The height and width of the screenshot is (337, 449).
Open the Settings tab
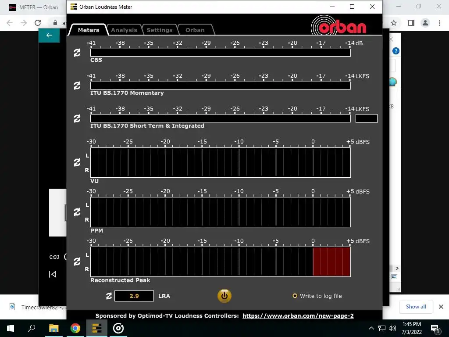coord(160,30)
